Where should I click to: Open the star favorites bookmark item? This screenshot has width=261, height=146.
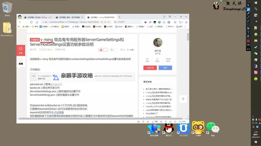26,27
